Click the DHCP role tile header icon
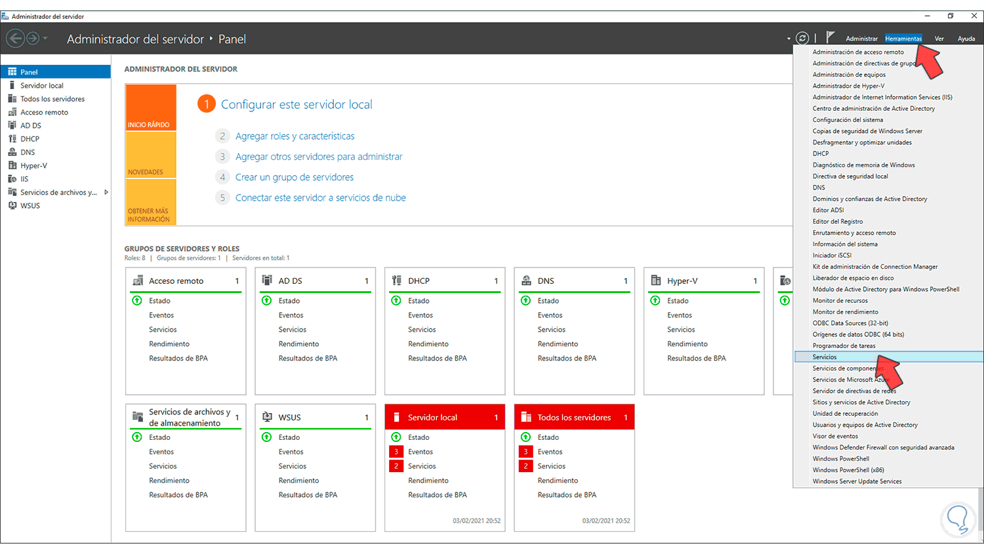 [x=396, y=281]
